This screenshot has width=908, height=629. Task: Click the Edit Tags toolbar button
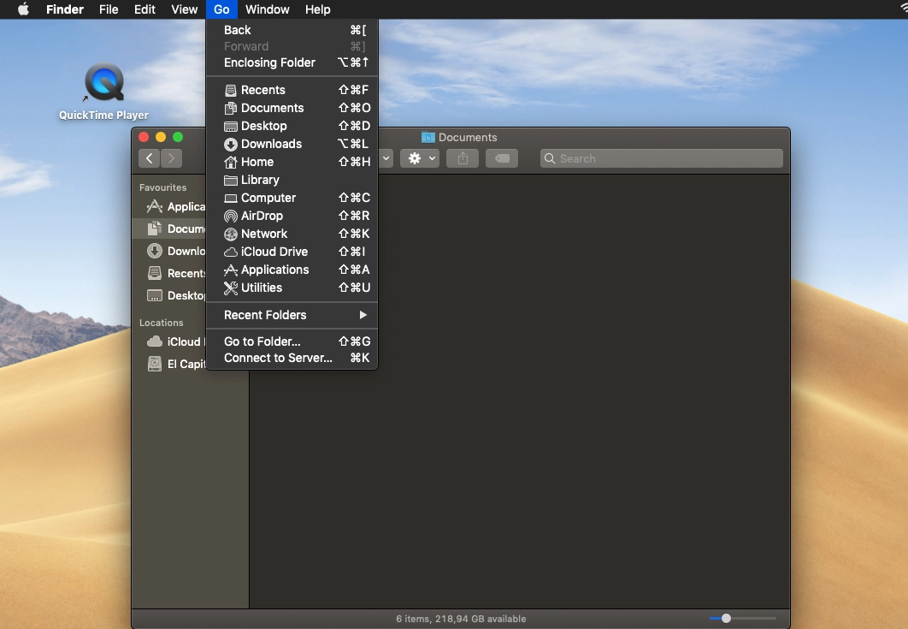[x=502, y=158]
